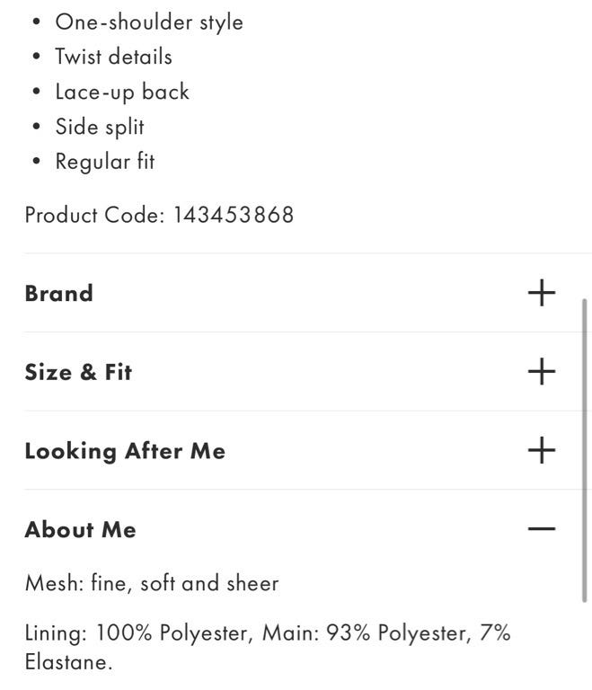Image resolution: width=592 pixels, height=690 pixels.
Task: Expand the Looking After Me heading
Action: (125, 451)
